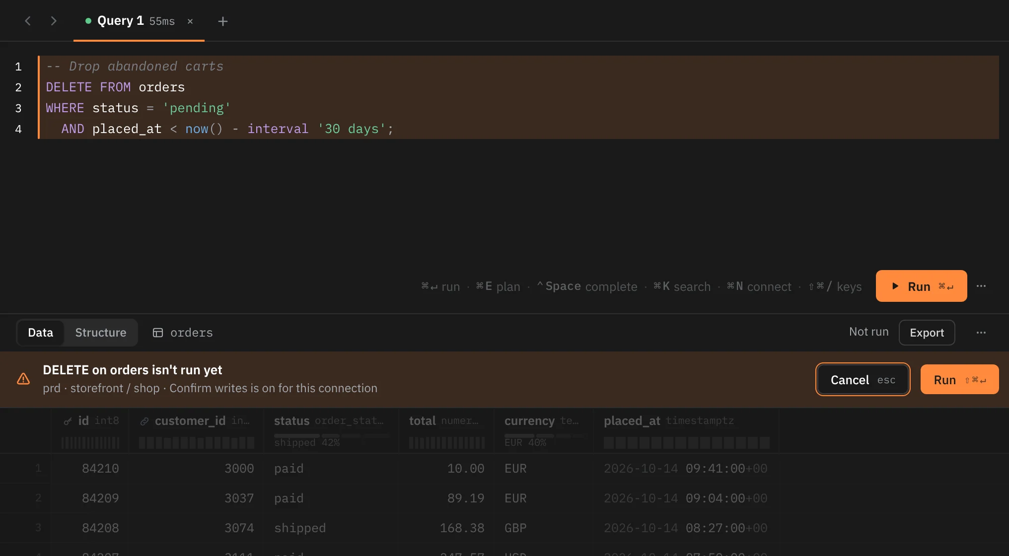1009x556 pixels.
Task: Select customer_id cell 3037
Action: click(196, 498)
